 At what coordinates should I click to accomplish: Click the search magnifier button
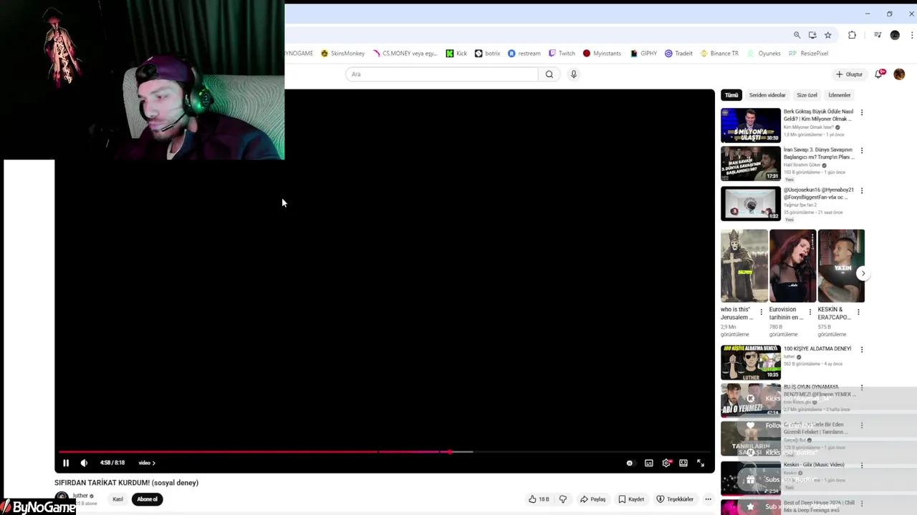(549, 74)
